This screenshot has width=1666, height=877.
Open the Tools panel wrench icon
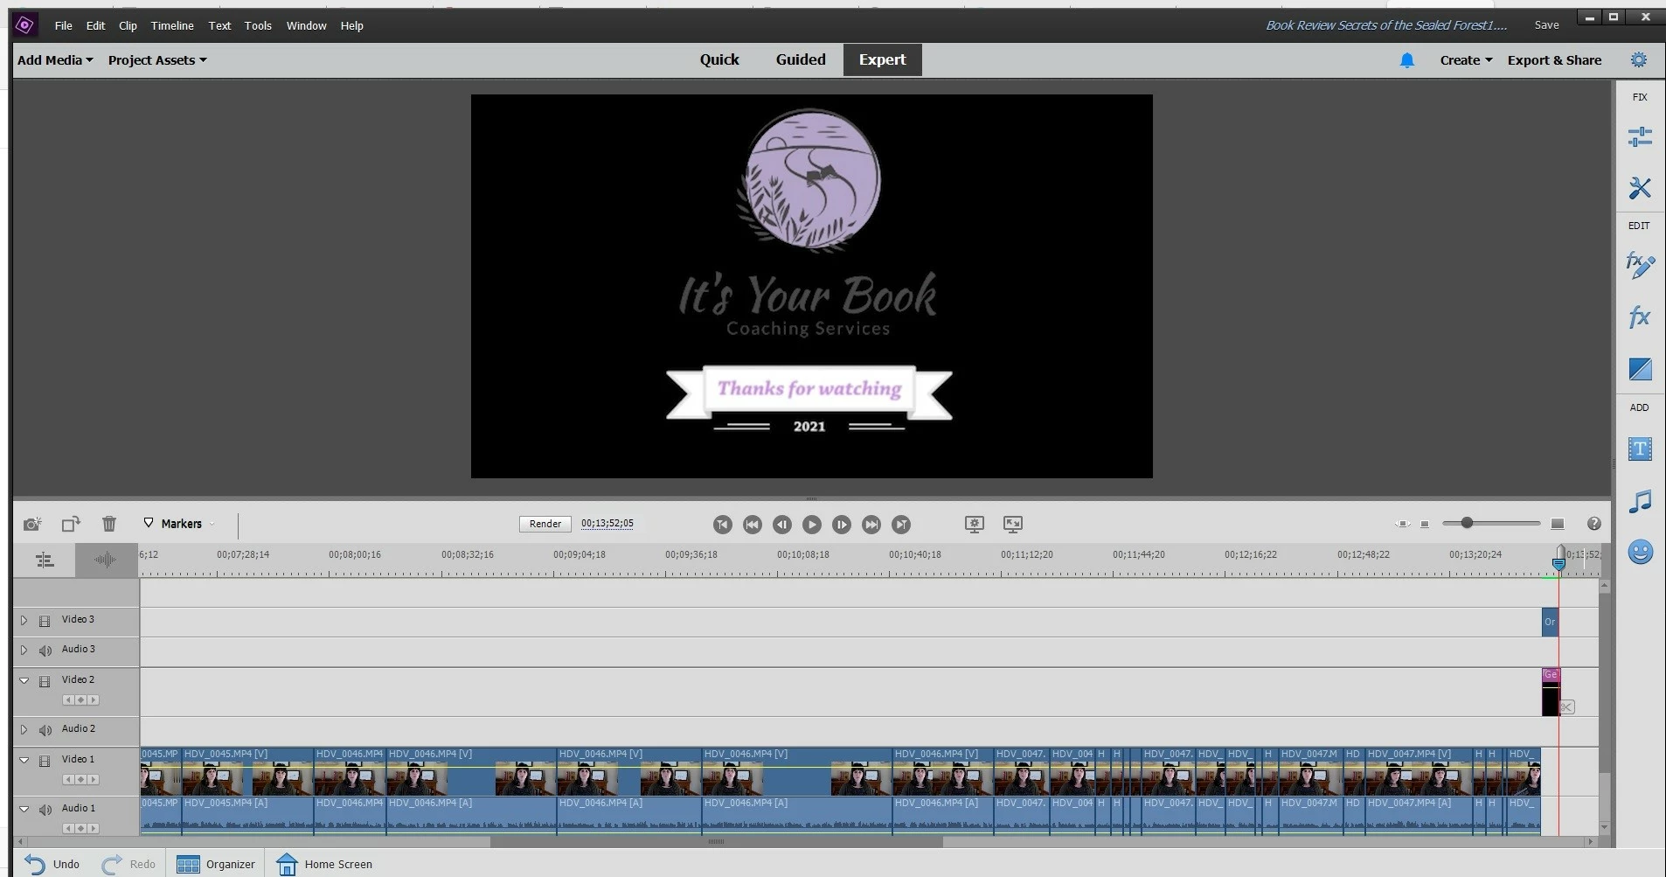pyautogui.click(x=1640, y=187)
